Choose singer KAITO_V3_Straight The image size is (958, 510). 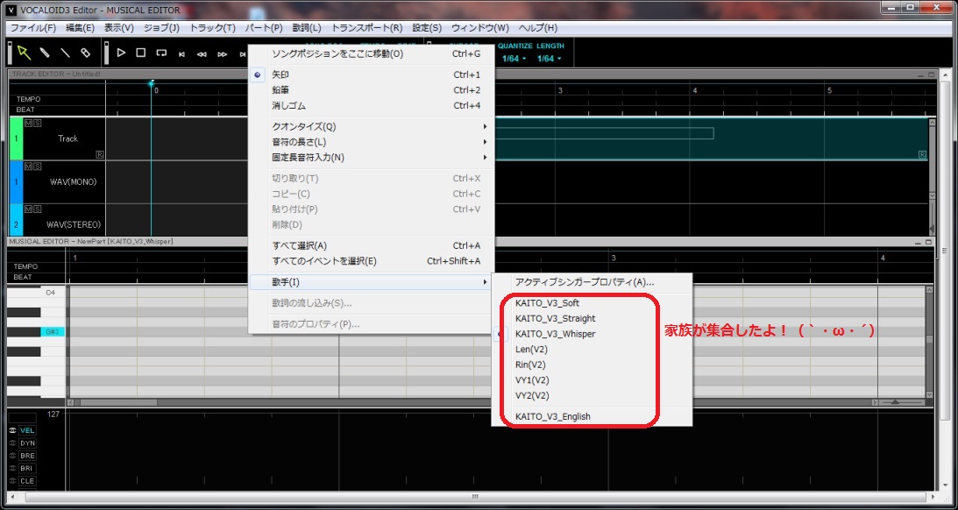point(592,318)
